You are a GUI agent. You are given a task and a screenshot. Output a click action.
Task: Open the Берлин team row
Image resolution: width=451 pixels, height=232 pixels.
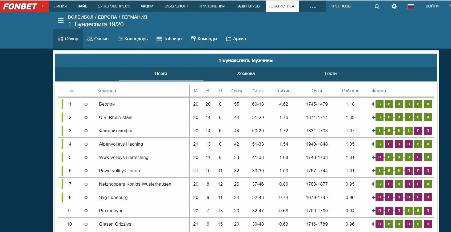tap(246, 104)
